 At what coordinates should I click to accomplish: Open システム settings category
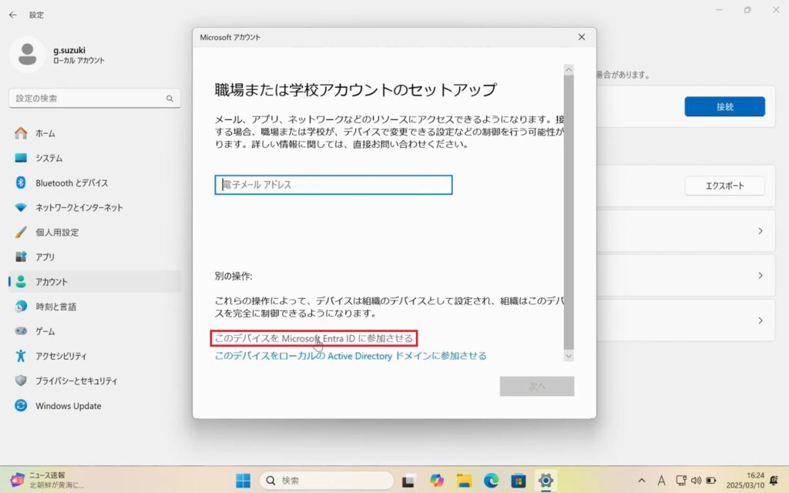pyautogui.click(x=95, y=158)
